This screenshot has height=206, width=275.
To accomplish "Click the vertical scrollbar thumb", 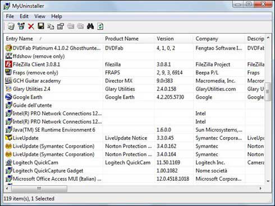I will [268, 92].
